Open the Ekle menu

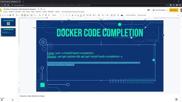click(x=24, y=12)
